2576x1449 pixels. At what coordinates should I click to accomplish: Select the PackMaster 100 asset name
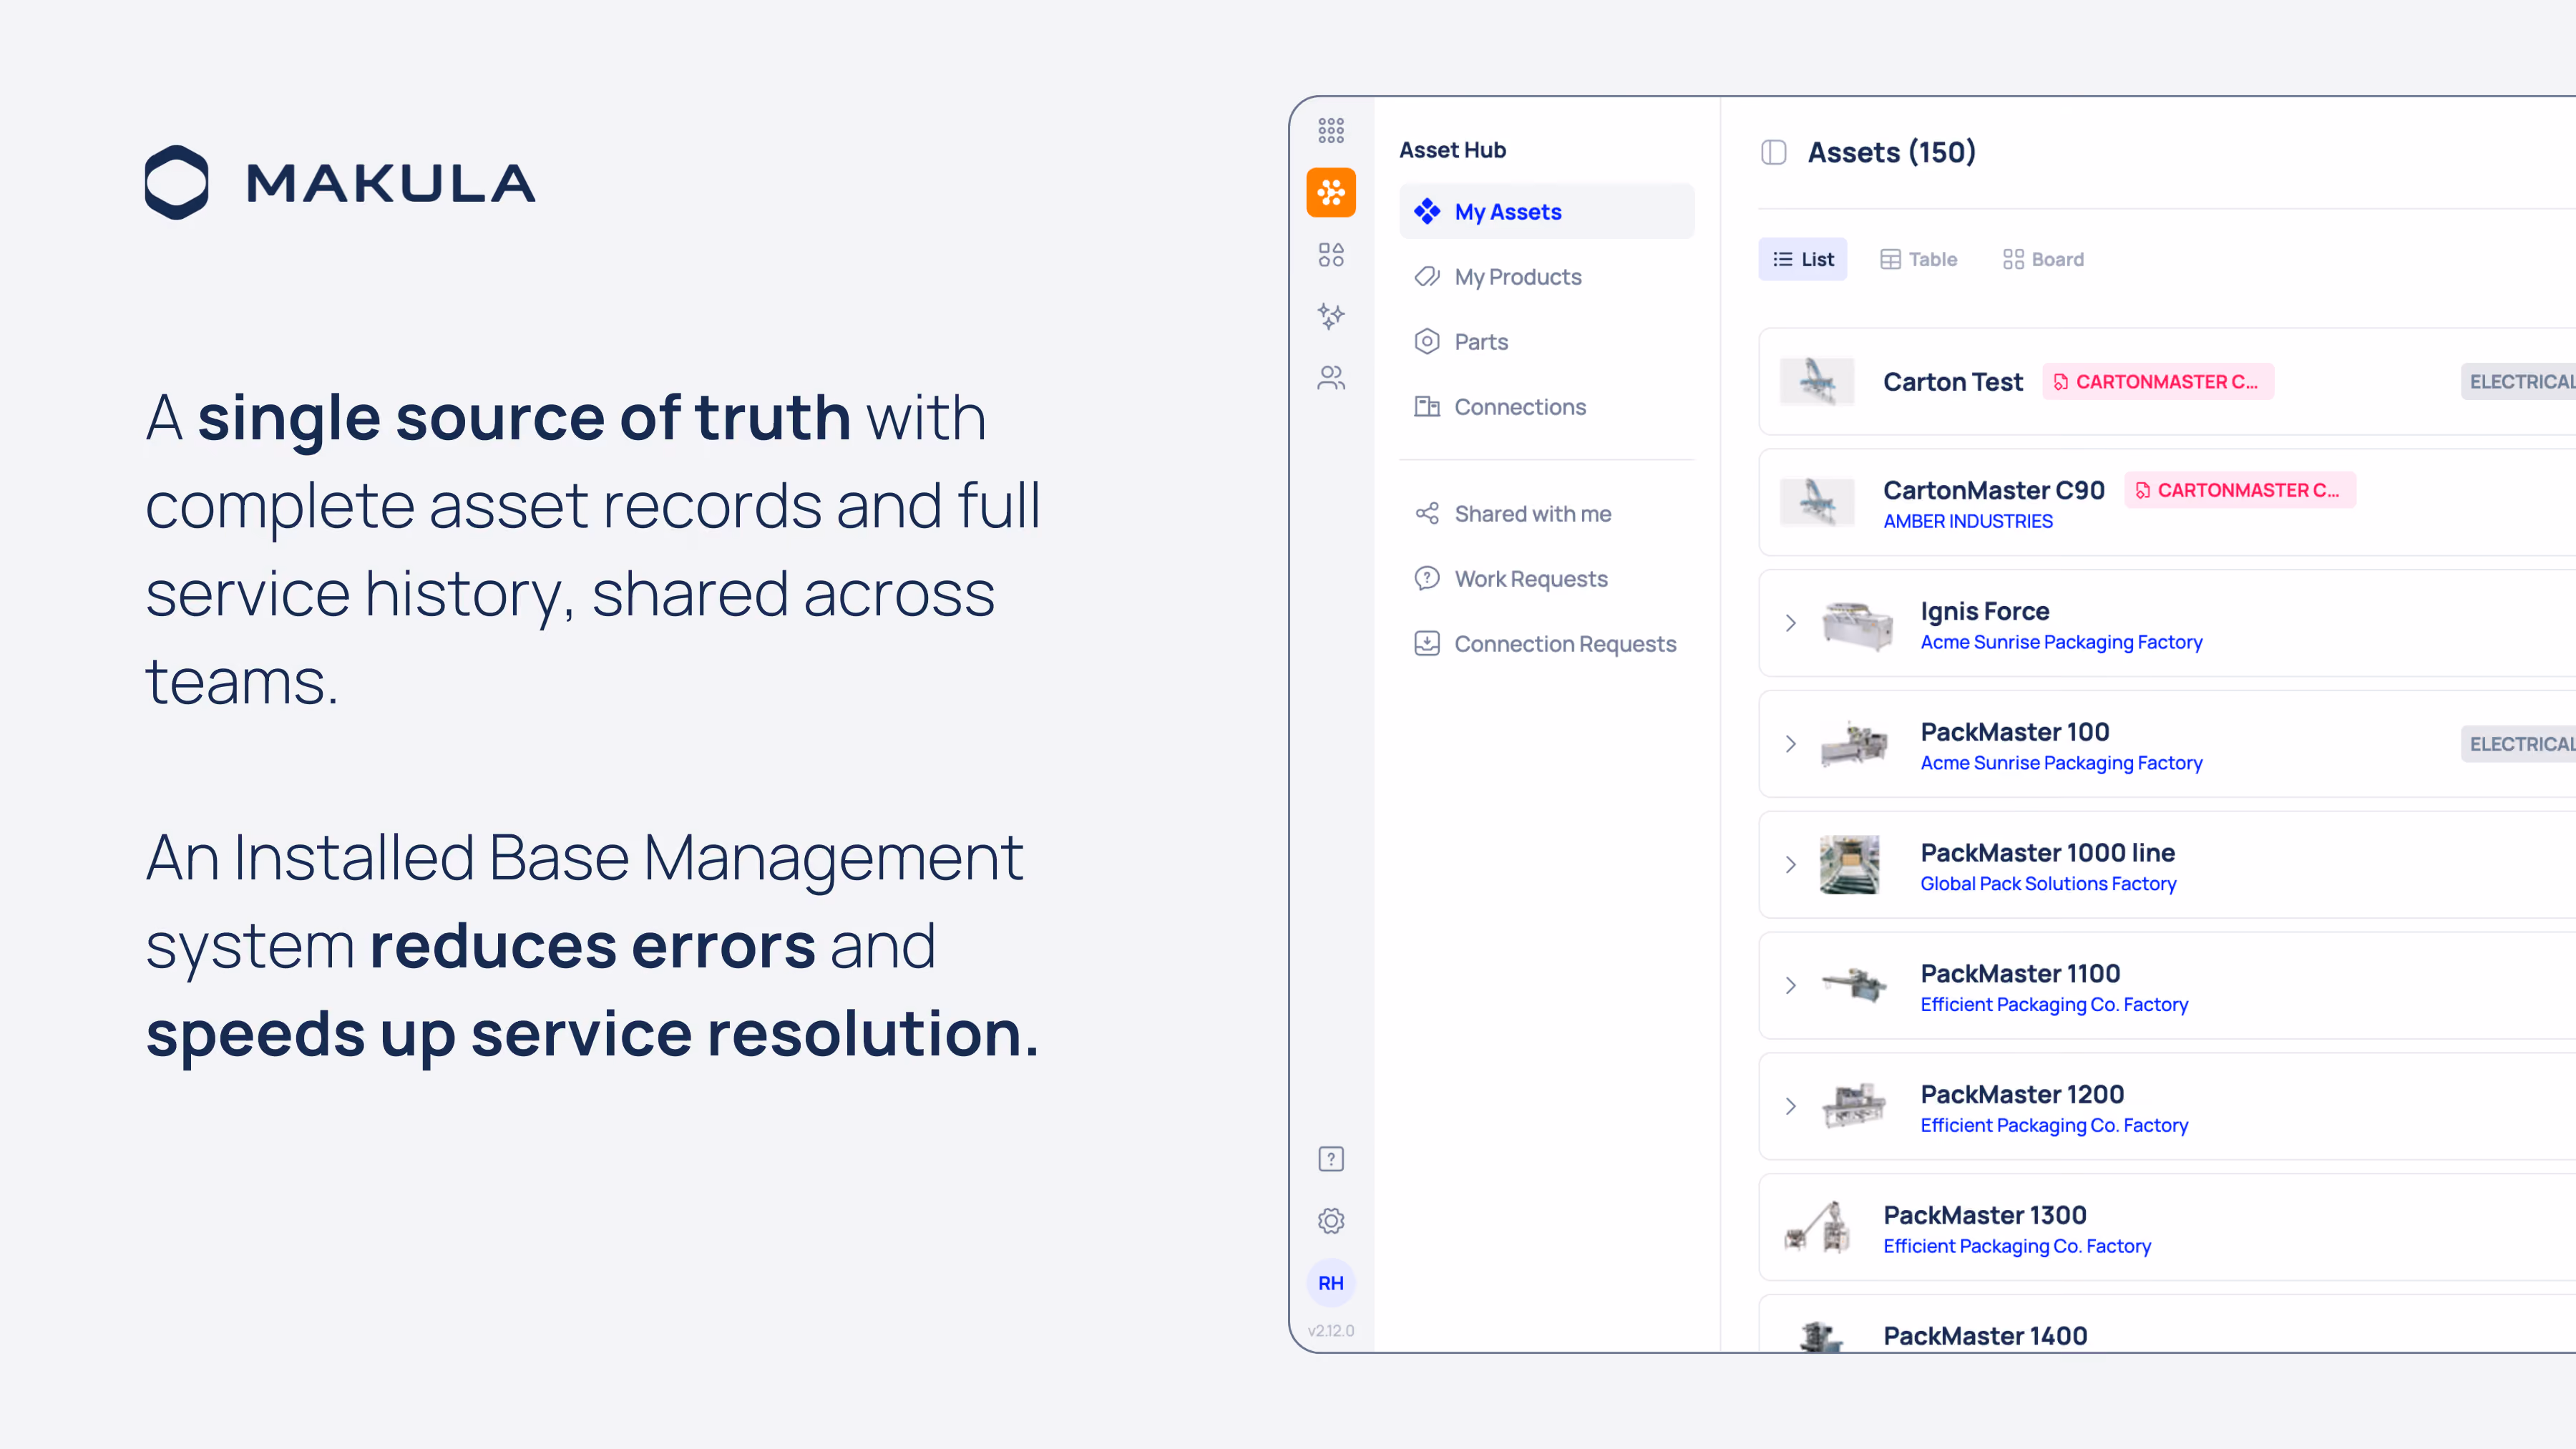(2015, 732)
